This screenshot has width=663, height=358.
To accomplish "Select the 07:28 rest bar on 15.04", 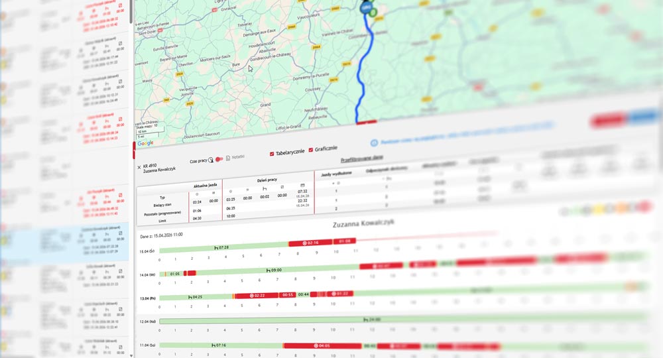I will pyautogui.click(x=224, y=247).
